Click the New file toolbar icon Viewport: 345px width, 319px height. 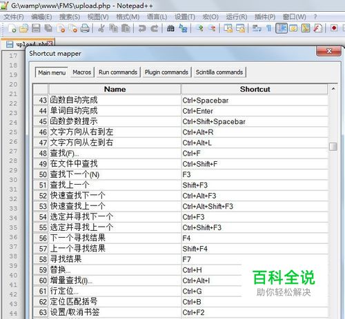[x=12, y=28]
